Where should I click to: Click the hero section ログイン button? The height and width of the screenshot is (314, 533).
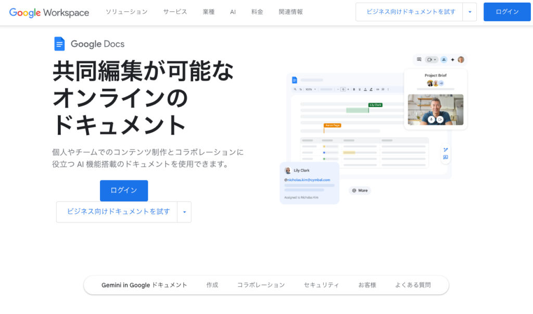124,190
